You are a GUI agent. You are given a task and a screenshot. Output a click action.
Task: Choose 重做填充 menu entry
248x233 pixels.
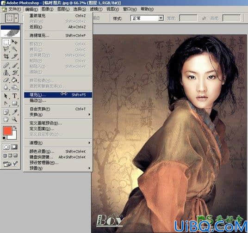pos(58,16)
